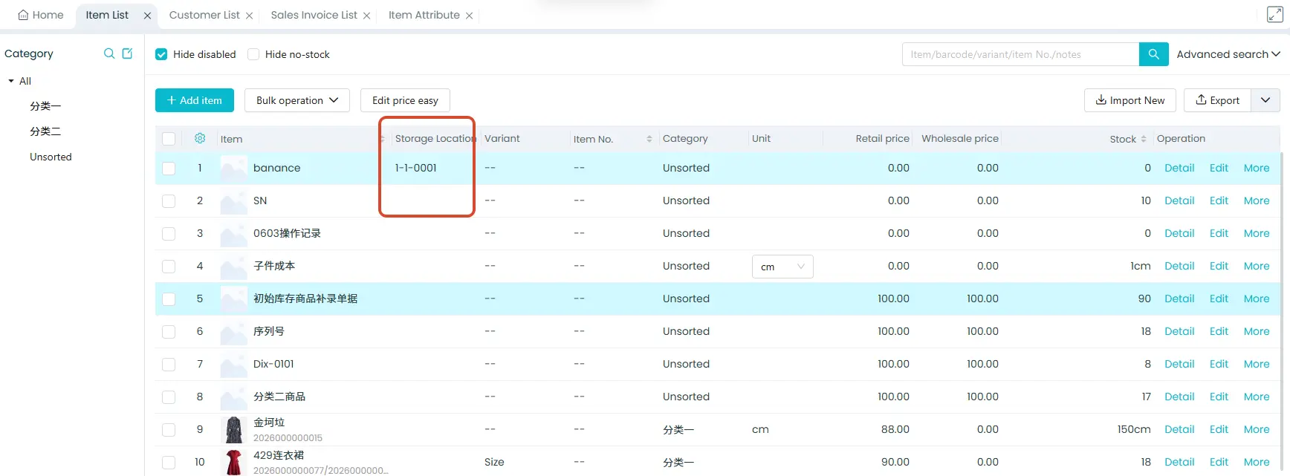Click Wholesale price column header
Viewport: 1290px width, 476px height.
tap(960, 138)
